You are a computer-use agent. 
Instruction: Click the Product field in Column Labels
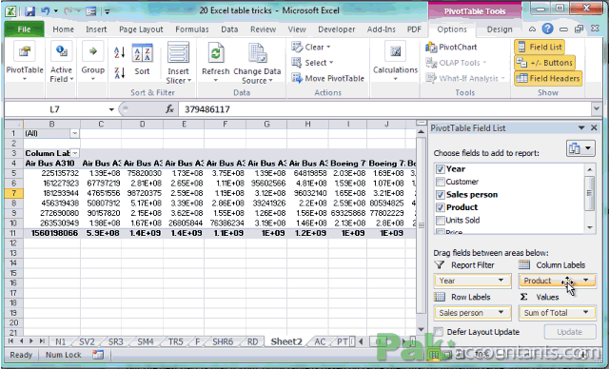(x=557, y=281)
